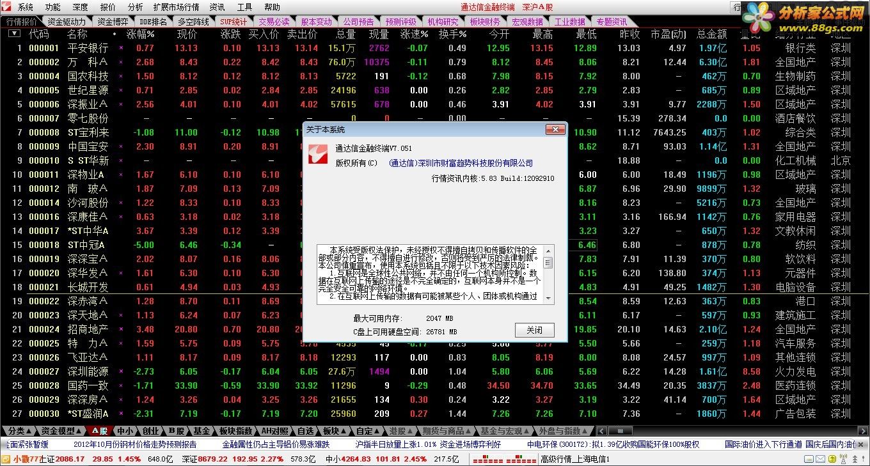Viewport: 870px width, 466px height.
Task: Click the 深证 8679.22 index in status bar
Action: tap(204, 459)
